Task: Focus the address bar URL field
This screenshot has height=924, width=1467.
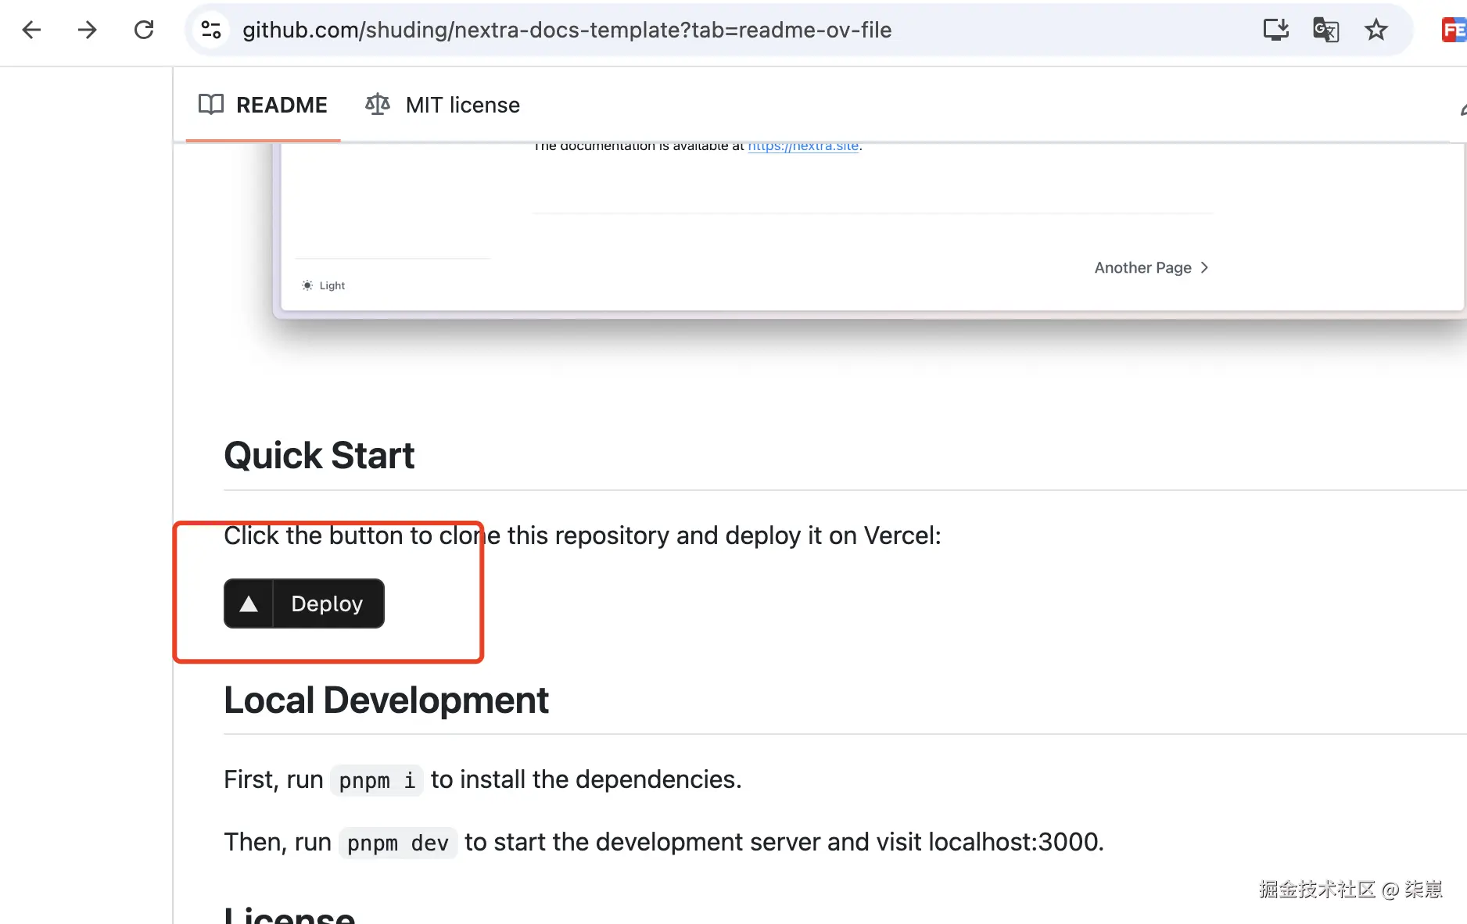Action: (566, 30)
